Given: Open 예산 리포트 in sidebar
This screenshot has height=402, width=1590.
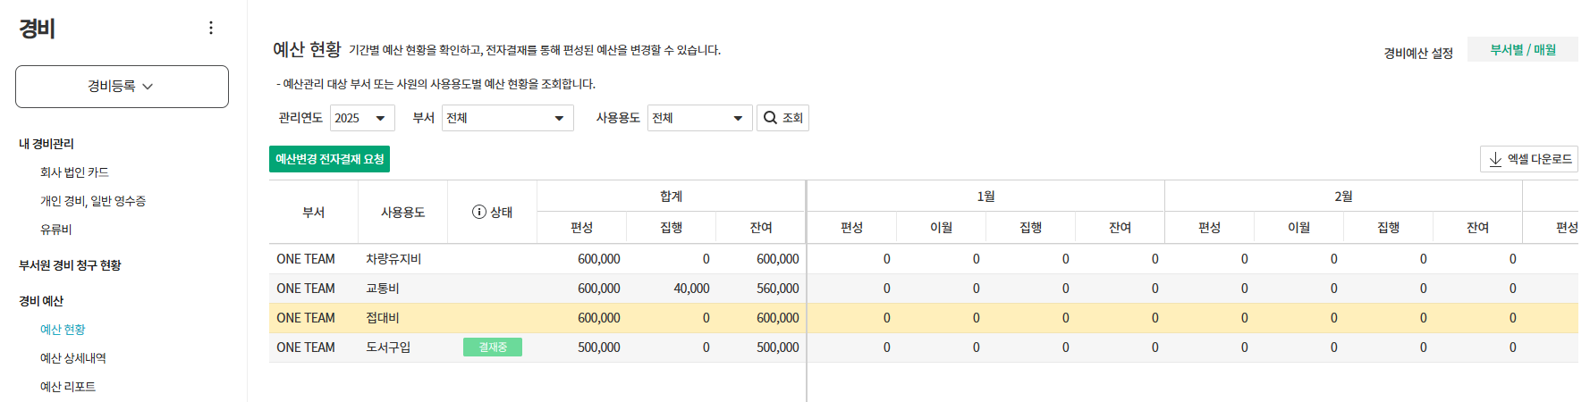Looking at the screenshot, I should point(68,387).
